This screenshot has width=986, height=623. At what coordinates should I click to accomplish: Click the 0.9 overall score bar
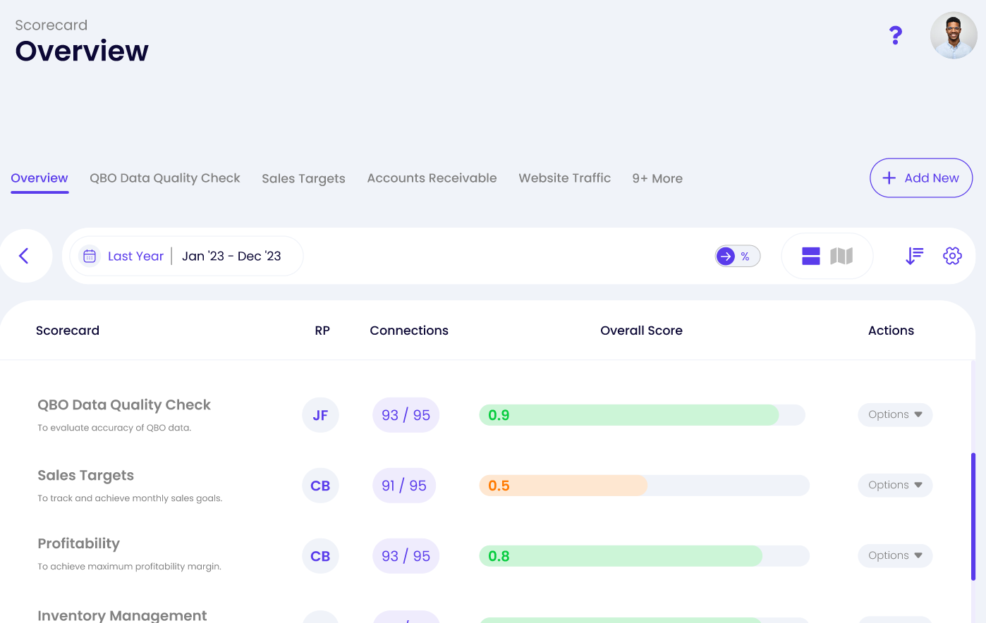(642, 415)
